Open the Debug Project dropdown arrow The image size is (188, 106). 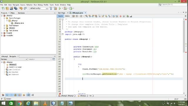click(68, 8)
